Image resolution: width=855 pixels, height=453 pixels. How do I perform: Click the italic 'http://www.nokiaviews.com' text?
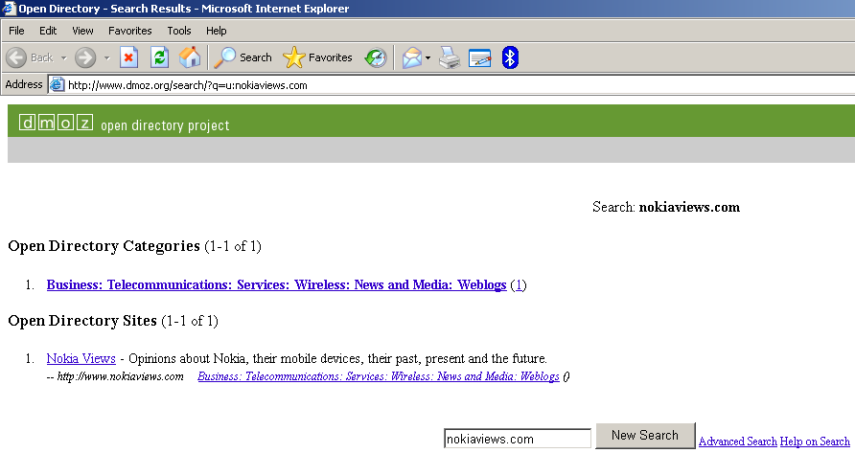coord(120,376)
